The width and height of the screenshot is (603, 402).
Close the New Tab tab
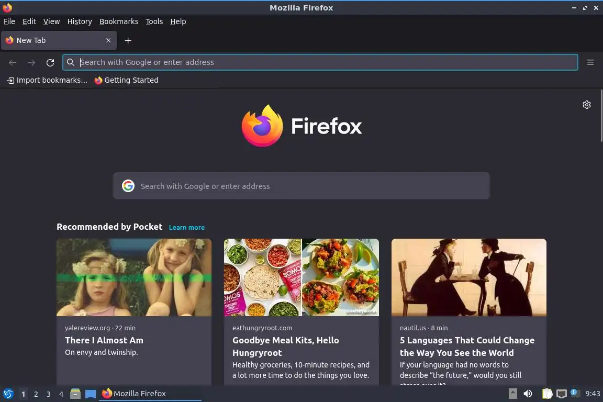(108, 40)
